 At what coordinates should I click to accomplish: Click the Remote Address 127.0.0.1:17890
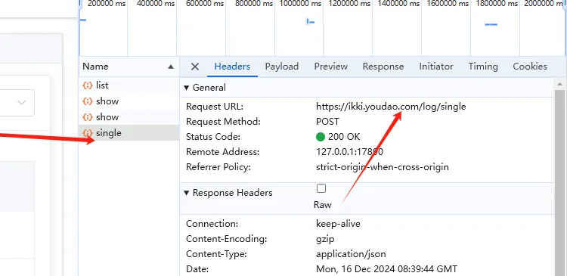pyautogui.click(x=350, y=152)
